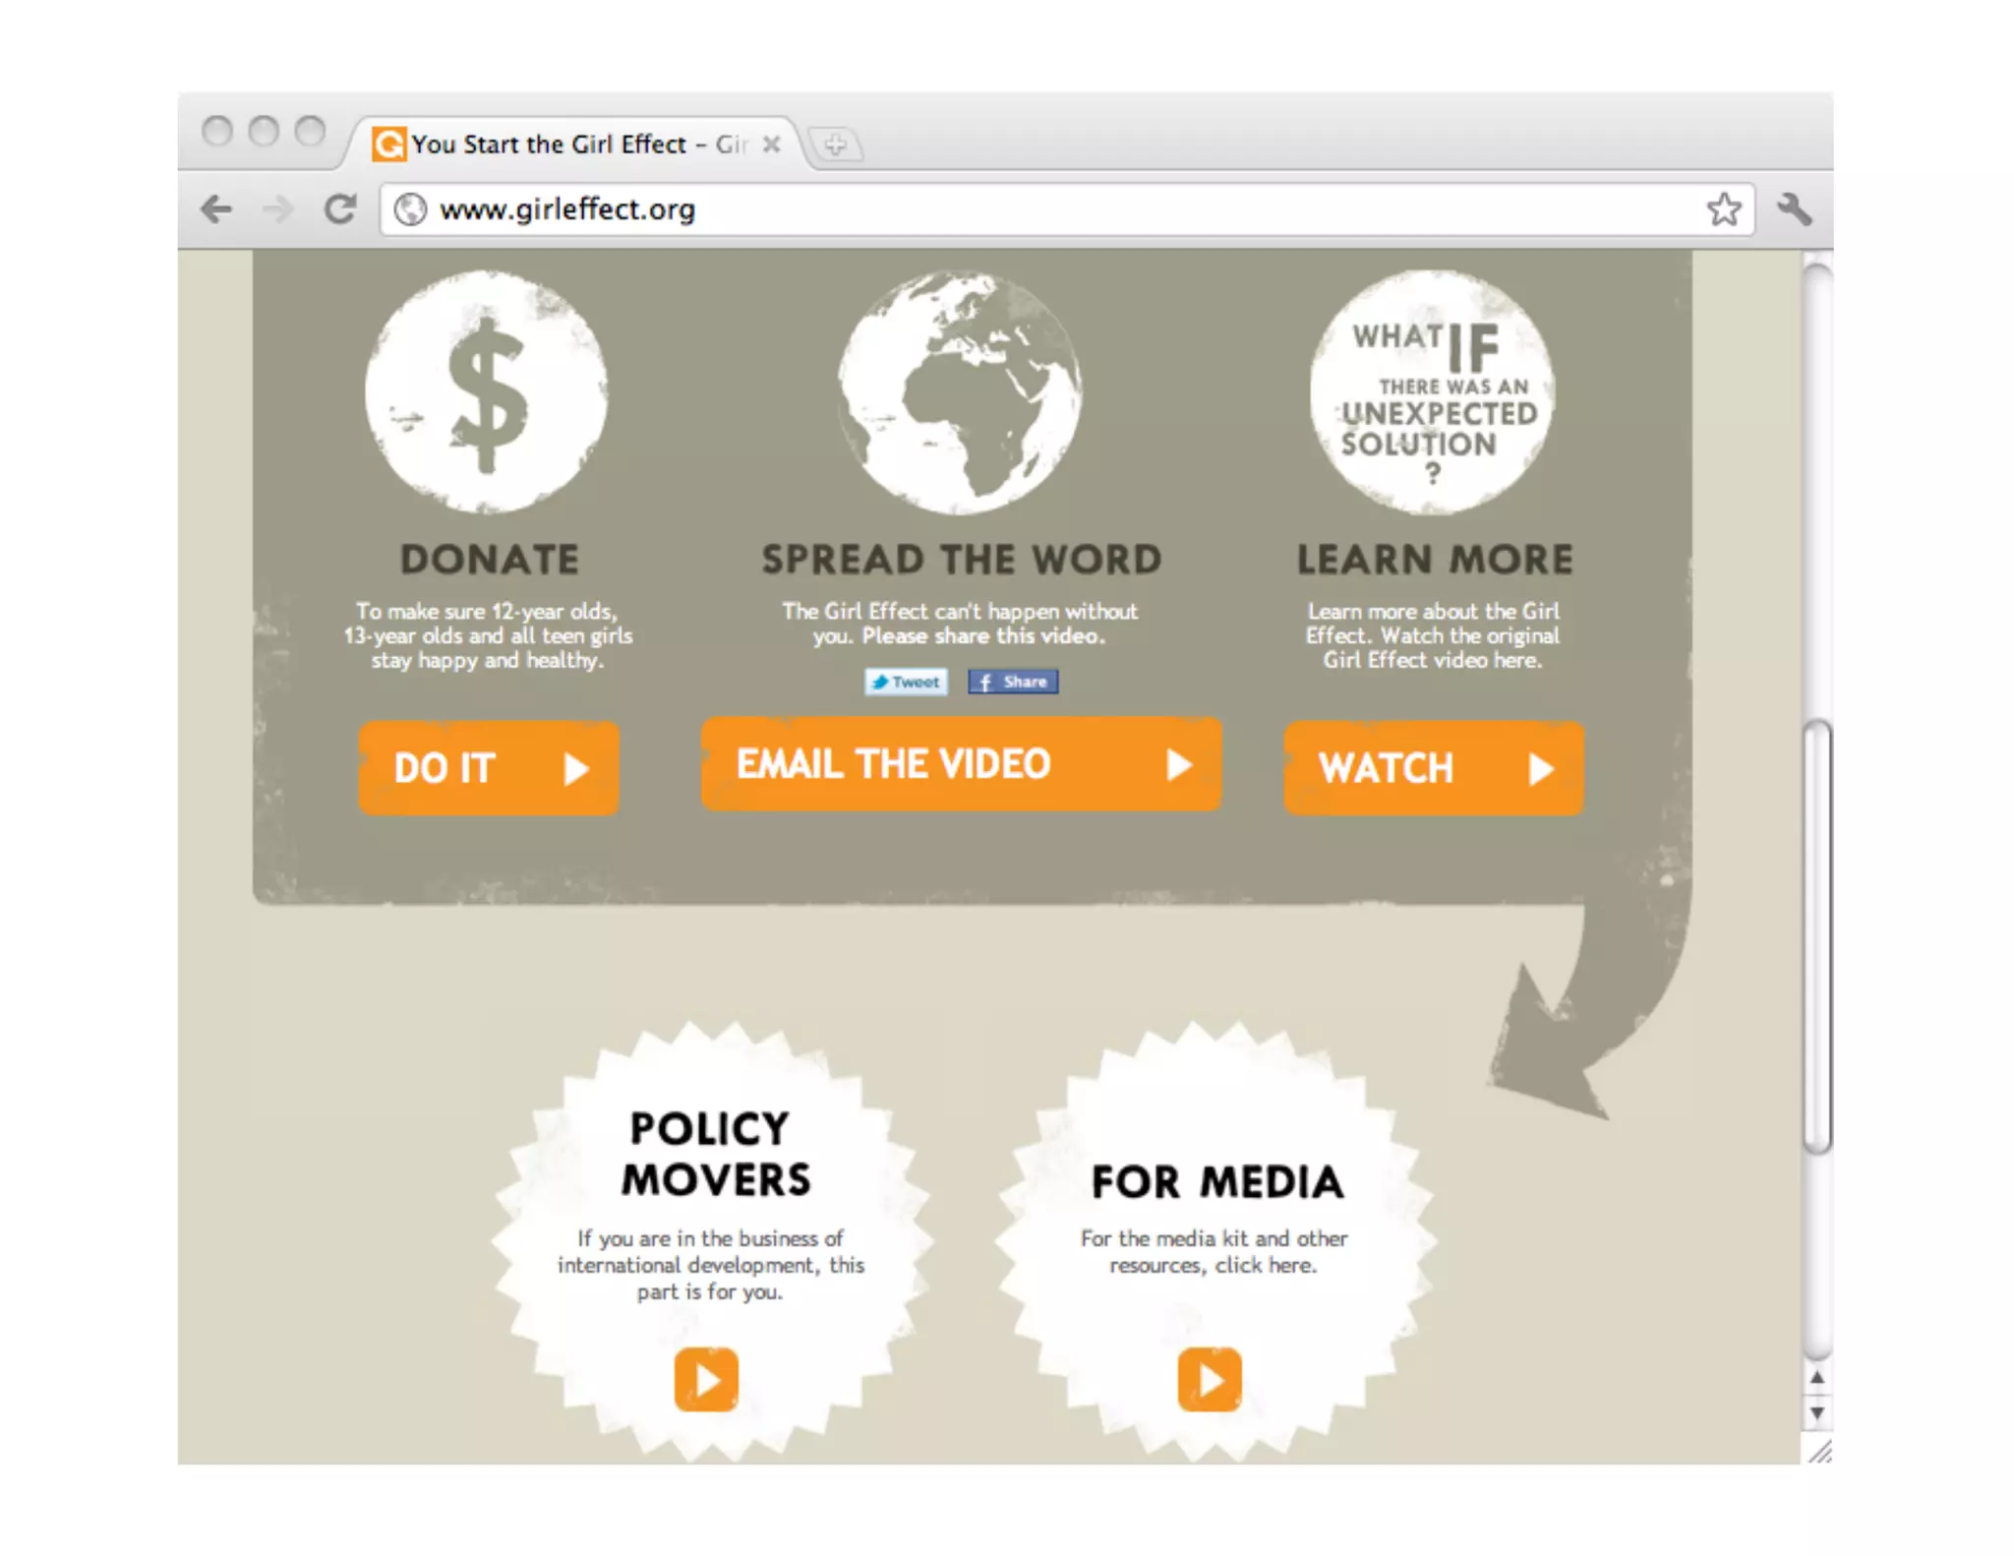Click the browser back arrow
This screenshot has height=1556, width=2014.
[x=217, y=209]
